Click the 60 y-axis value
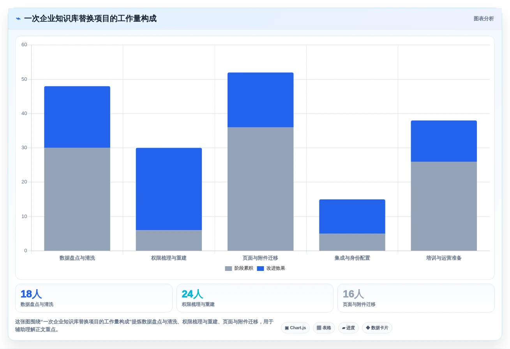Viewport: 510px width, 349px height. click(x=24, y=45)
